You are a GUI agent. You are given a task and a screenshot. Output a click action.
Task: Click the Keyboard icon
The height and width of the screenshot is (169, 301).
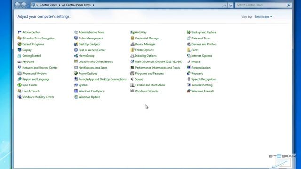[19, 61]
